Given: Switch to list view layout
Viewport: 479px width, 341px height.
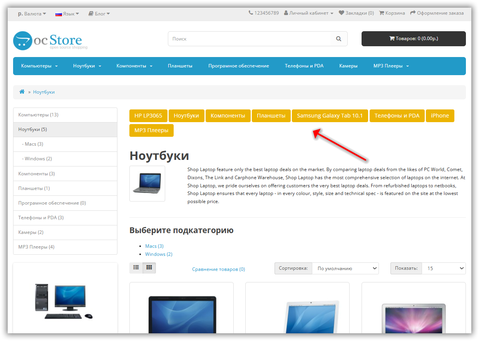Looking at the screenshot, I should 136,268.
